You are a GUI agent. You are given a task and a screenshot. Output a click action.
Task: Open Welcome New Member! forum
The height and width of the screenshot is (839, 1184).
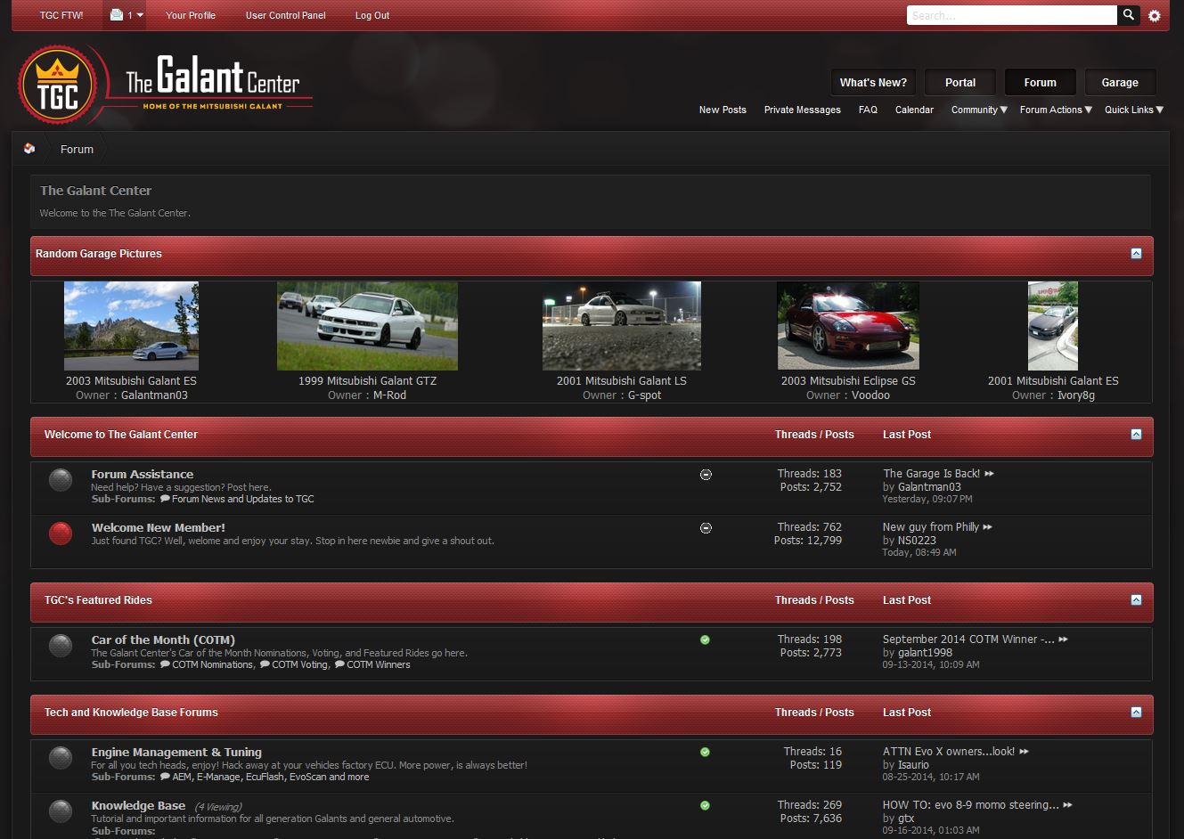click(x=159, y=527)
